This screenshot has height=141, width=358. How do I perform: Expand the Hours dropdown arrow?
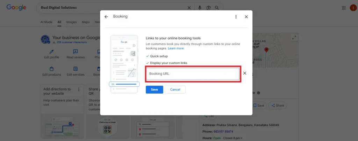coord(241,138)
